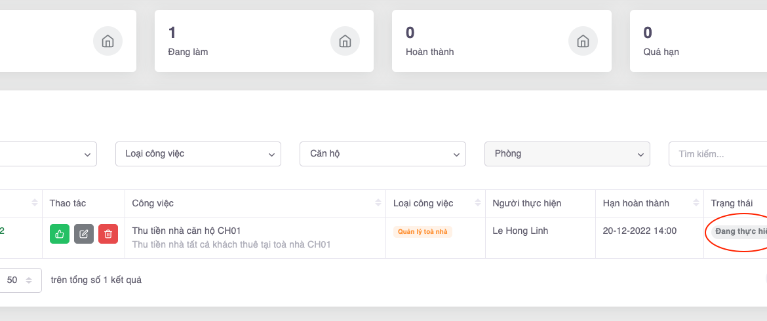The image size is (767, 321).
Task: Click the gray edit pencil button
Action: (84, 234)
